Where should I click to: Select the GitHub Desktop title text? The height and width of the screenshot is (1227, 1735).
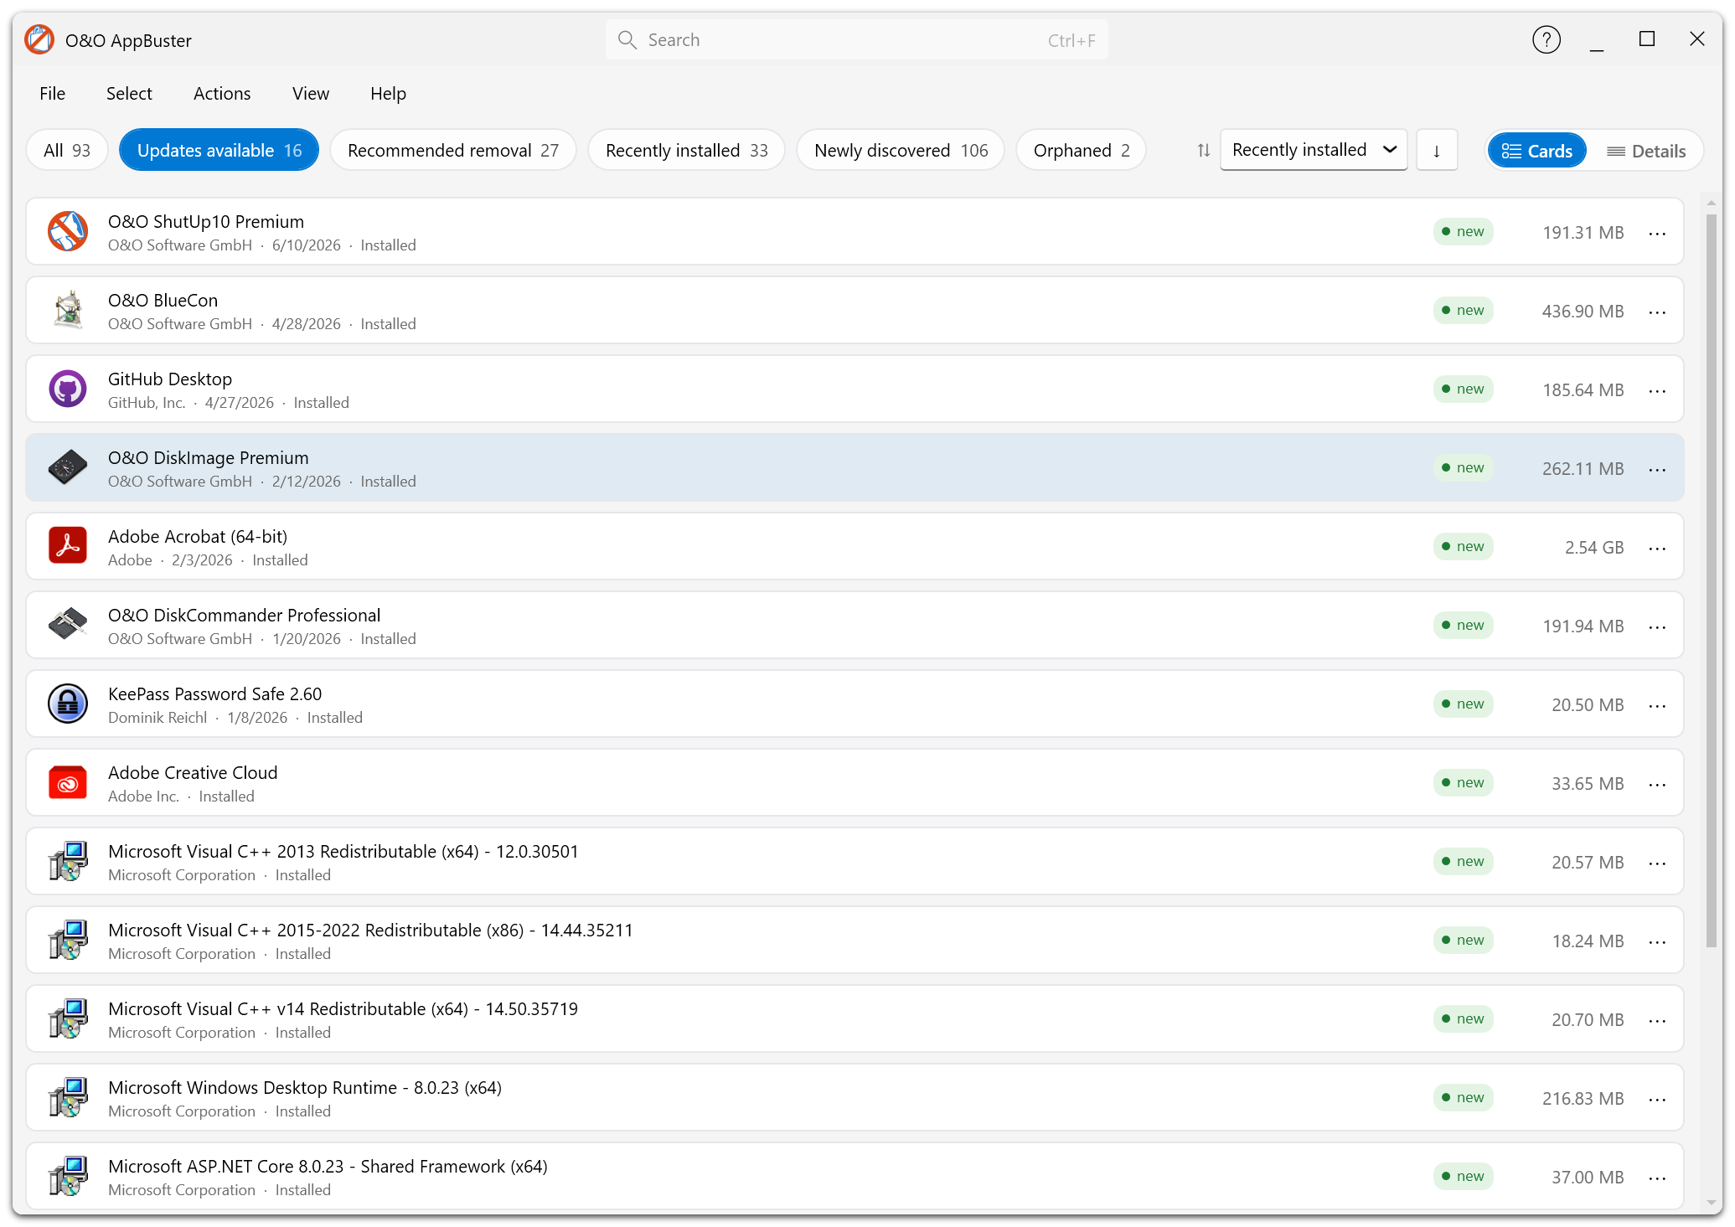(170, 379)
